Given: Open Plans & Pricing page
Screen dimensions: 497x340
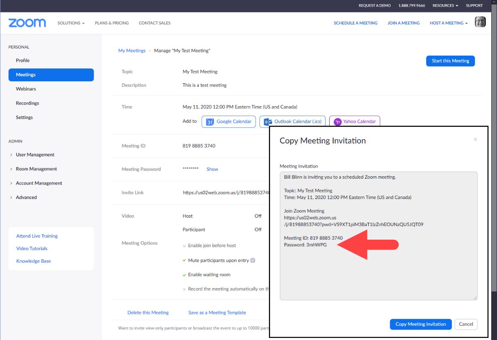Looking at the screenshot, I should 112,23.
